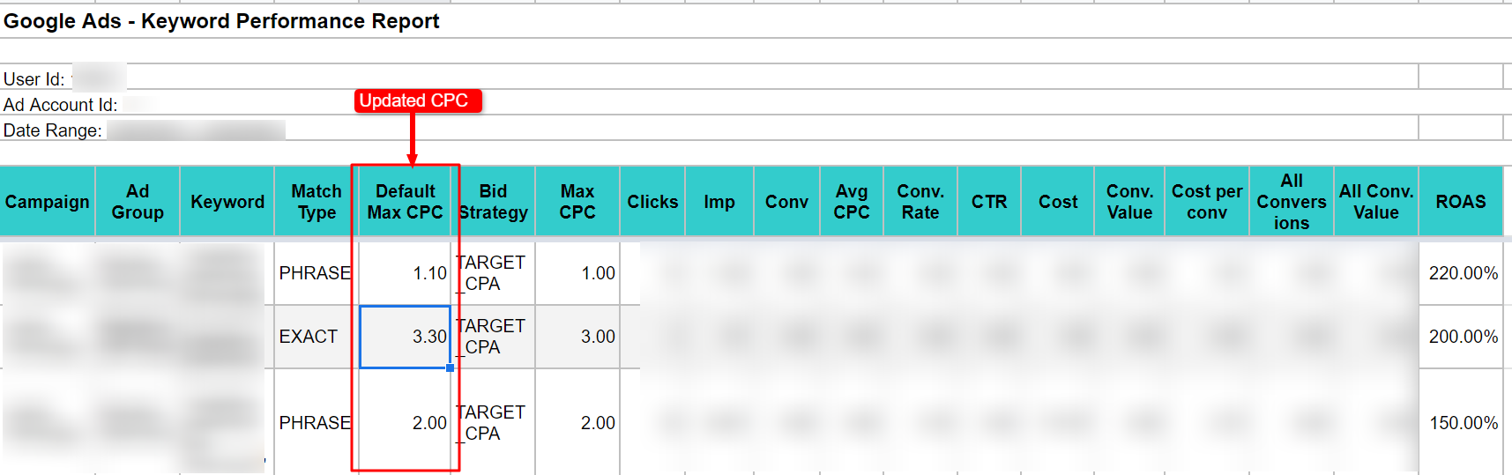Select the 150.00% ROAS cell
This screenshot has height=475, width=1512.
click(1461, 422)
